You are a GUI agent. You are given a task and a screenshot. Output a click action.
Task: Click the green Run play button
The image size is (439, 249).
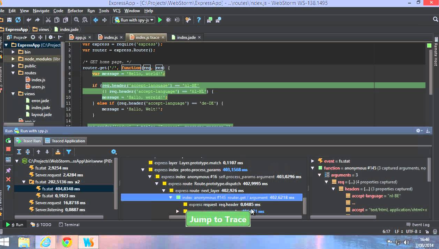tap(160, 20)
